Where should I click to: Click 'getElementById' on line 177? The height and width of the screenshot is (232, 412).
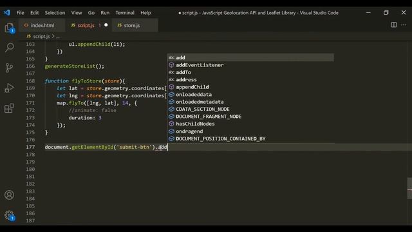click(x=93, y=147)
